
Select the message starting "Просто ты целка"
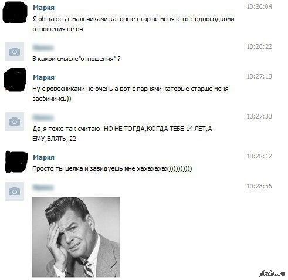click(x=112, y=168)
